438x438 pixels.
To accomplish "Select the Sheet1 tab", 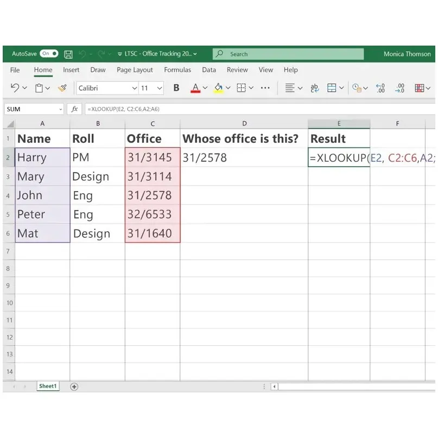I will click(x=47, y=386).
